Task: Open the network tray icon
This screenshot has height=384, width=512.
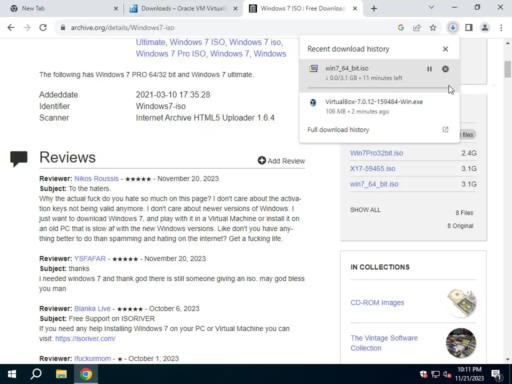Action: click(435, 374)
